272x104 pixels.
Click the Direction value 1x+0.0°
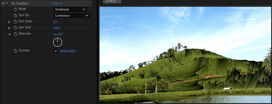[58, 34]
